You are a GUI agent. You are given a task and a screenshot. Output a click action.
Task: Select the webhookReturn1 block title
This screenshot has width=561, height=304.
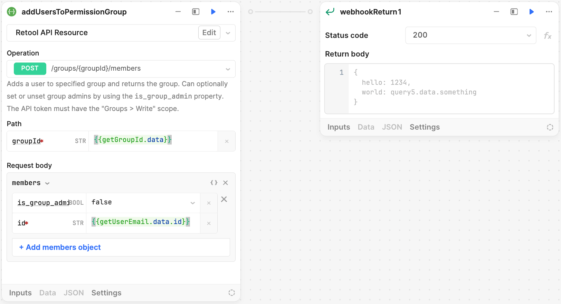click(371, 12)
